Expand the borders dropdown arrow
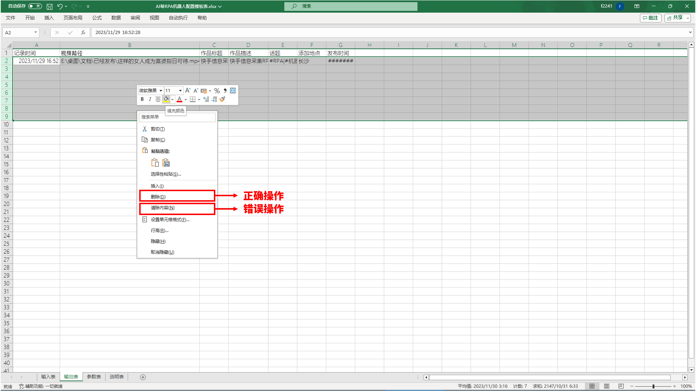696x391 pixels. pyautogui.click(x=199, y=99)
